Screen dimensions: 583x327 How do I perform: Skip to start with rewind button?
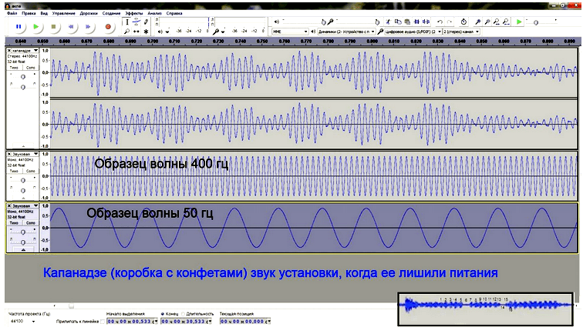point(72,26)
